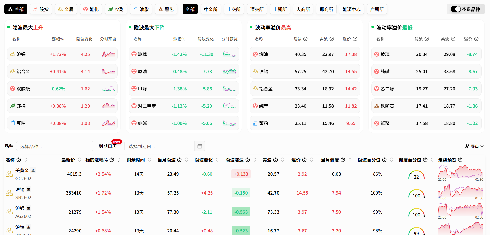490x235 pixels.
Task: Click the 主 badge next to 美黄金
Action: pyautogui.click(x=33, y=170)
